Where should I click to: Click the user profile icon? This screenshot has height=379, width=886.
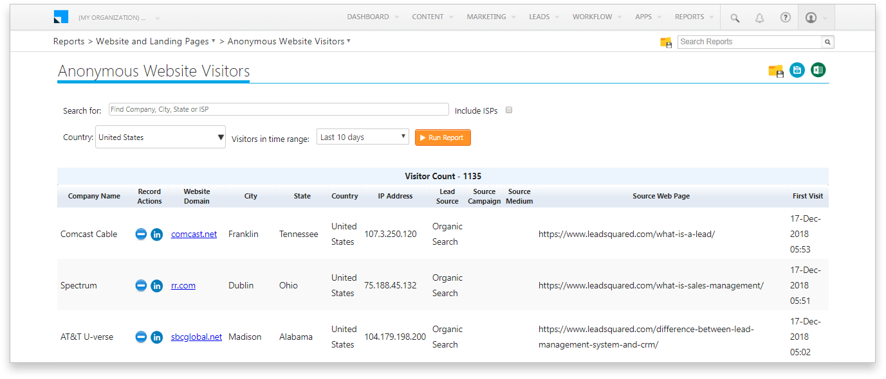click(x=811, y=18)
